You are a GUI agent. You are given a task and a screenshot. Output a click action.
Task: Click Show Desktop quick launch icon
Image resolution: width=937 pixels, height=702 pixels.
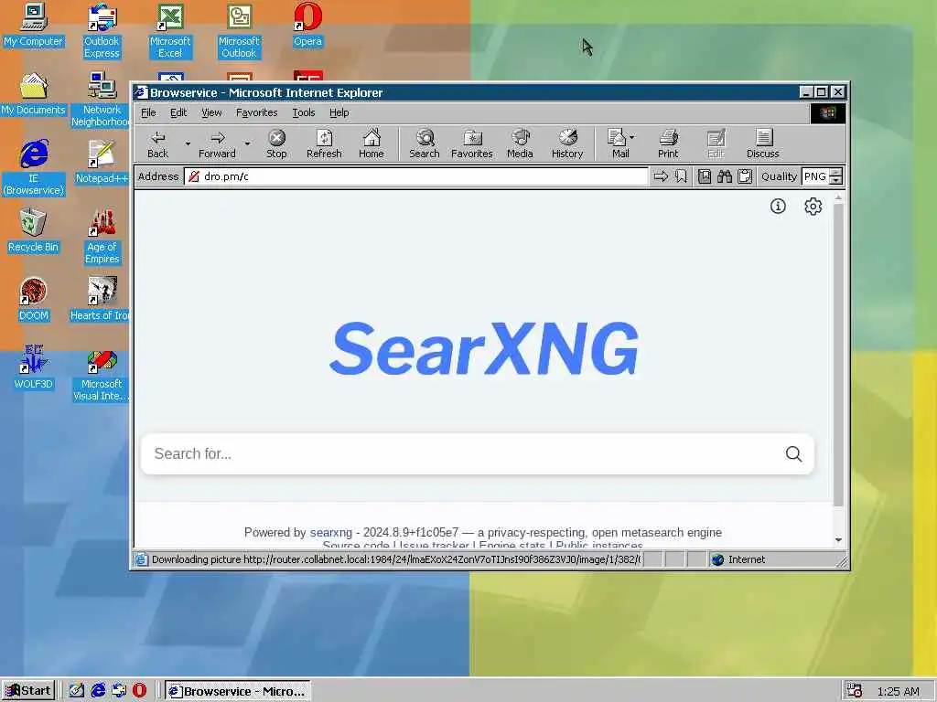pos(77,691)
